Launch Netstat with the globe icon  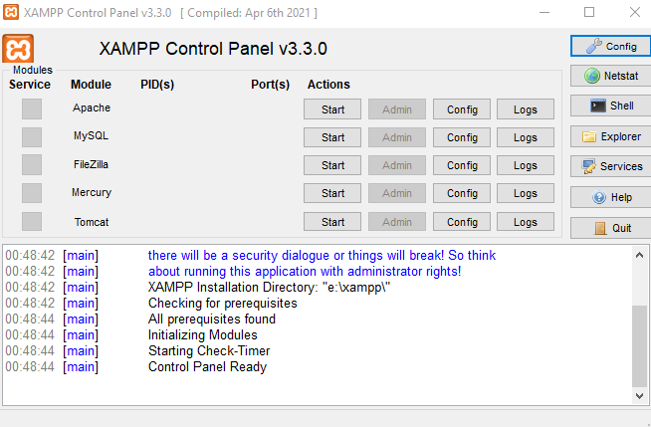click(x=611, y=76)
